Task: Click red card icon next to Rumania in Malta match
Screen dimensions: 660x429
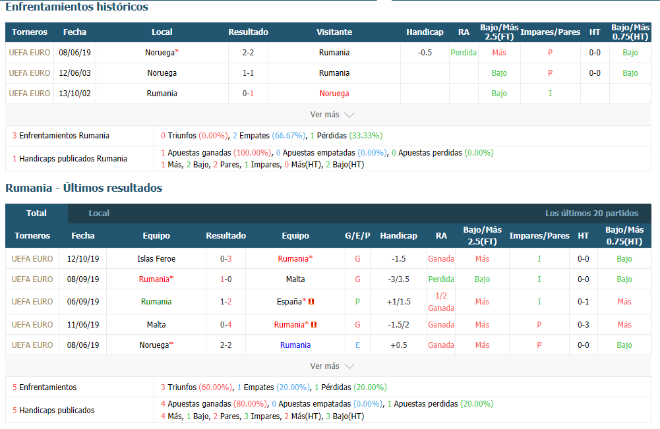Action: pos(314,325)
